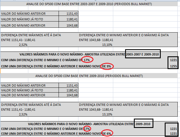Click 'VALOR DO MÁXIMO JÁ FEITO' in 2009-2010 analysis
The height and width of the screenshot is (137, 180).
(x=22, y=90)
